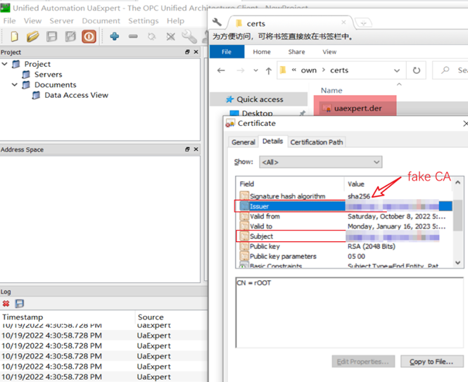Image resolution: width=468 pixels, height=382 pixels.
Task: Expand the address bar history dropdown
Action: pyautogui.click(x=397, y=71)
